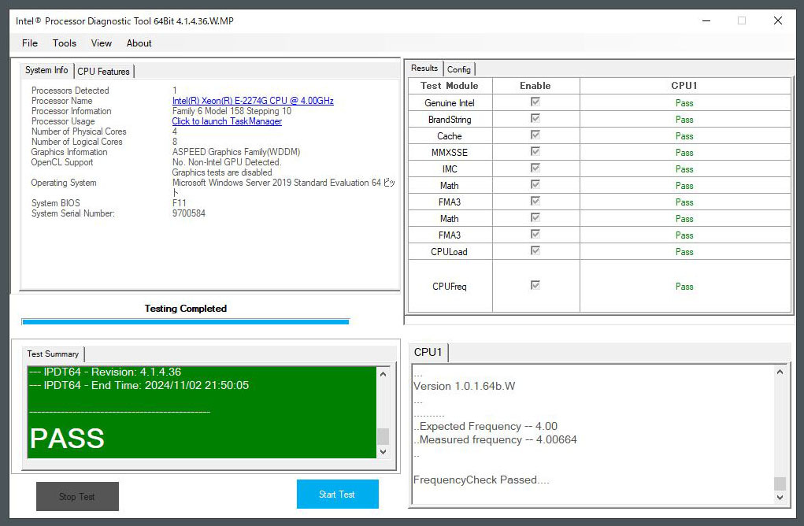Toggle the CPUFreq enable checkbox

tap(535, 285)
